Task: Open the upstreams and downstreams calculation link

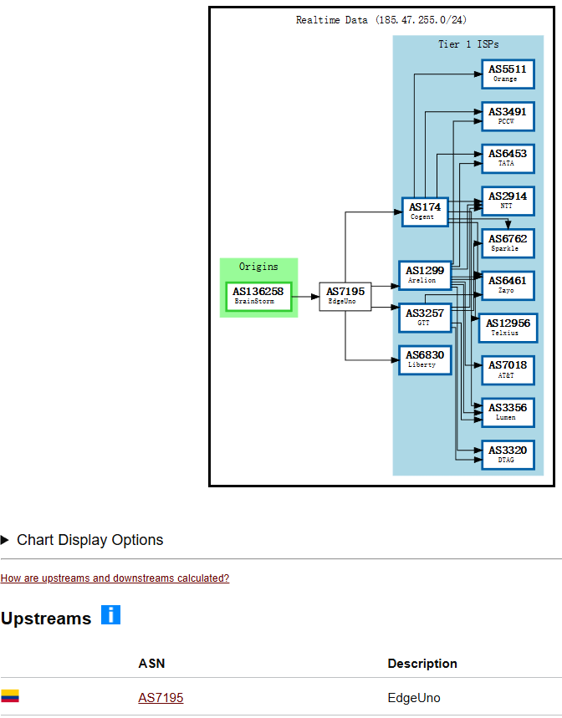Action: 115,578
